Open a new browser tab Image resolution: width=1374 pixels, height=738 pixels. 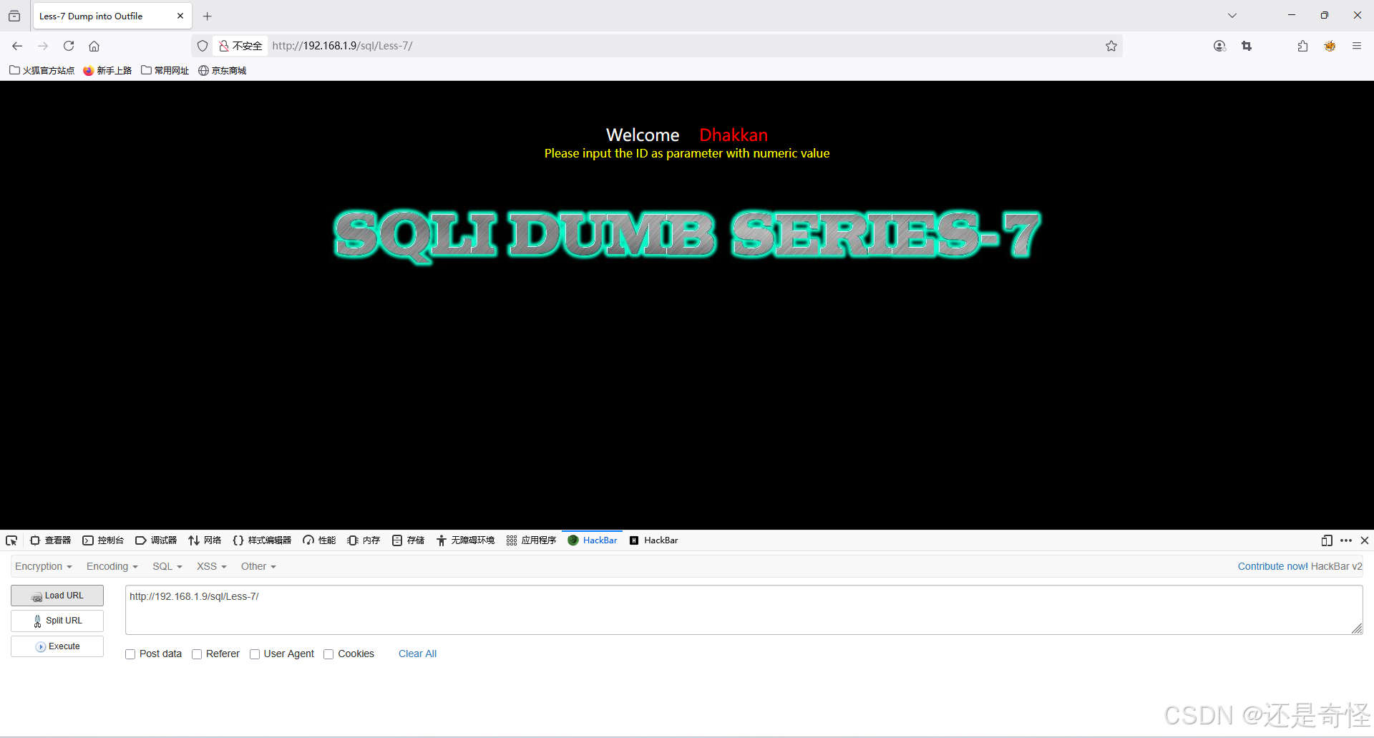point(208,16)
